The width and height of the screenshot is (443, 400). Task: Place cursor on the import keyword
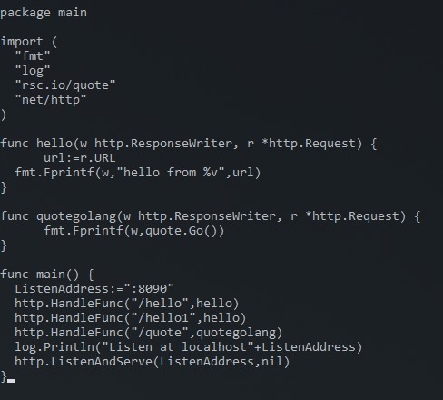click(x=22, y=42)
